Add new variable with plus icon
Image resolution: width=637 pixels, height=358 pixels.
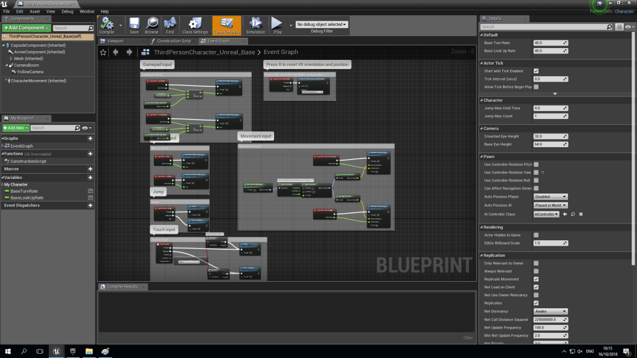pos(90,177)
